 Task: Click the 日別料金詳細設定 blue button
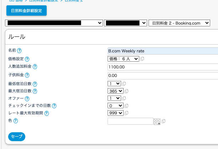(x=26, y=11)
